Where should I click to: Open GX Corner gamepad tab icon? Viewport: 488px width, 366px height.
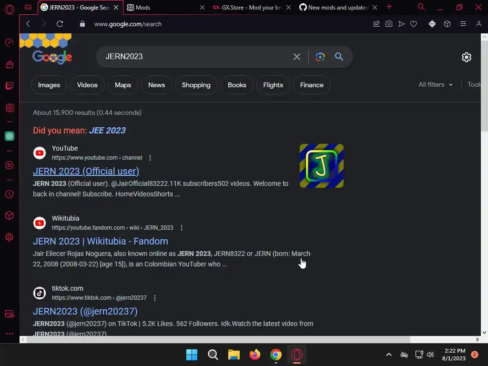click(x=28, y=7)
